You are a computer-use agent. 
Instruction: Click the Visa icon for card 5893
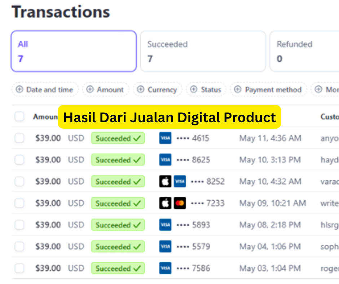coord(165,225)
